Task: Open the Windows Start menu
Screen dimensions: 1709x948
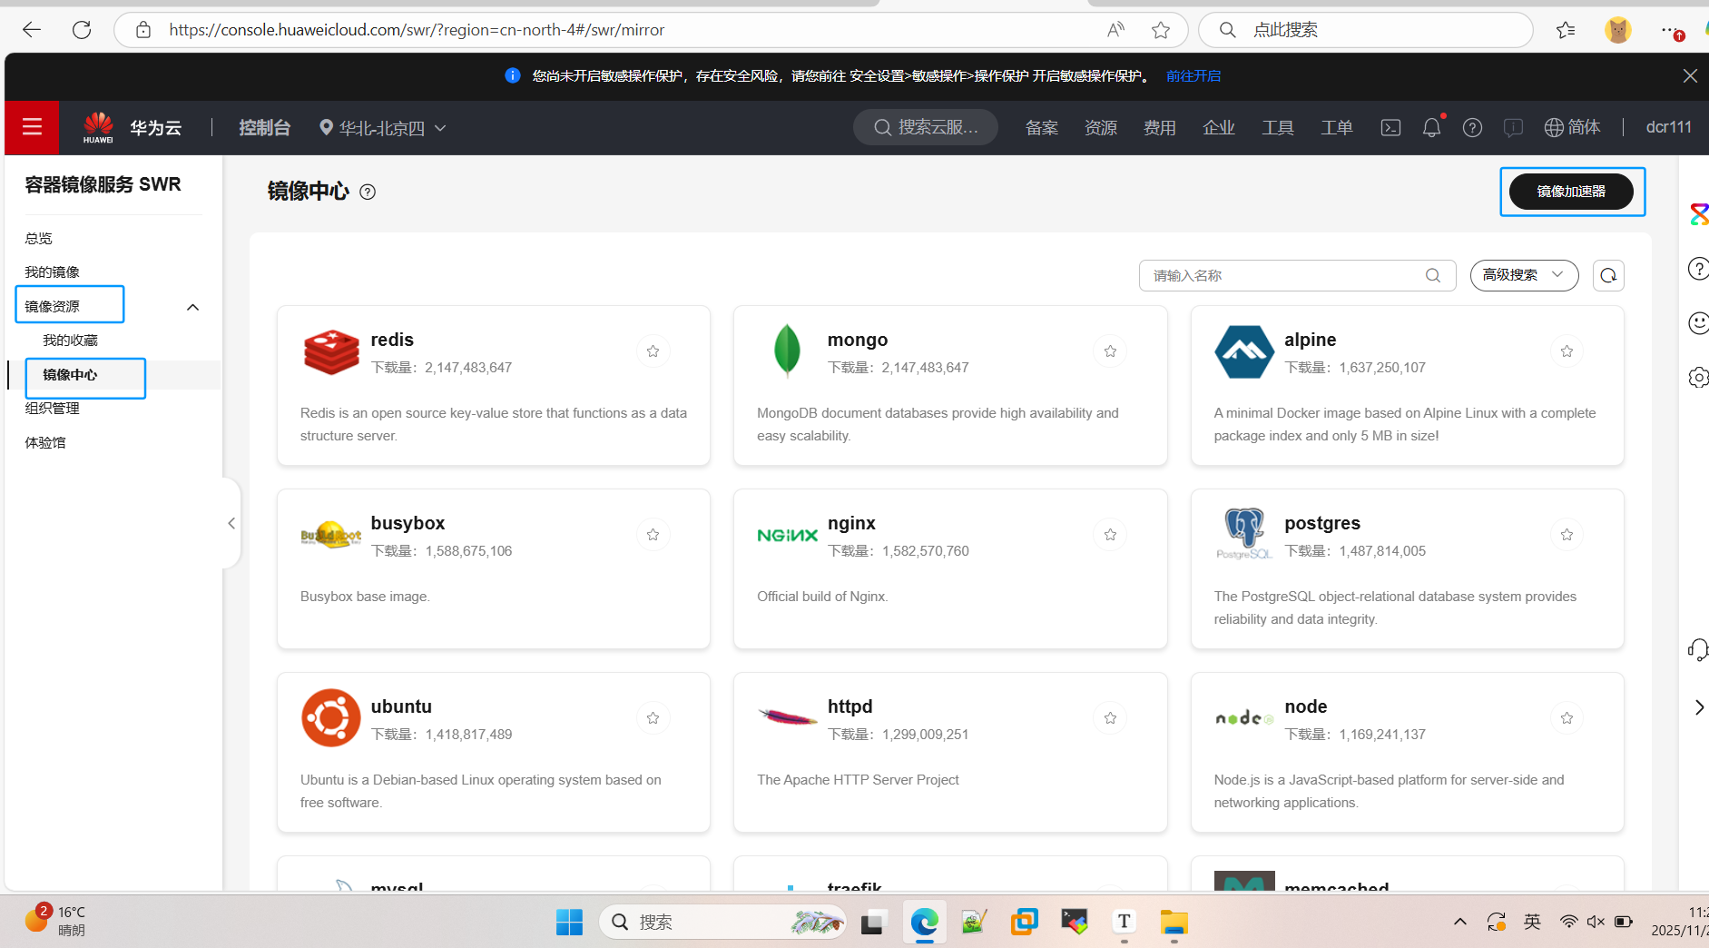Action: pos(569,922)
